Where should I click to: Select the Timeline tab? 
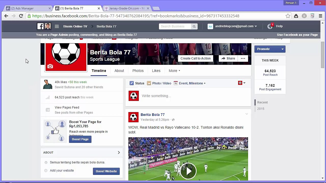(x=99, y=71)
